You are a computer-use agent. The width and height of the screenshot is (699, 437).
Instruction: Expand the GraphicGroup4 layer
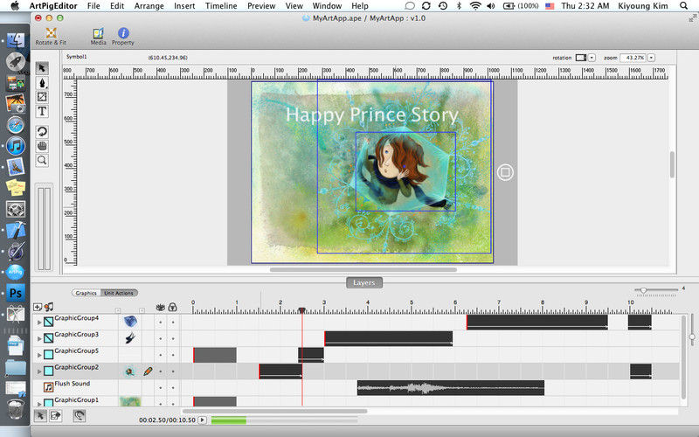click(x=39, y=322)
